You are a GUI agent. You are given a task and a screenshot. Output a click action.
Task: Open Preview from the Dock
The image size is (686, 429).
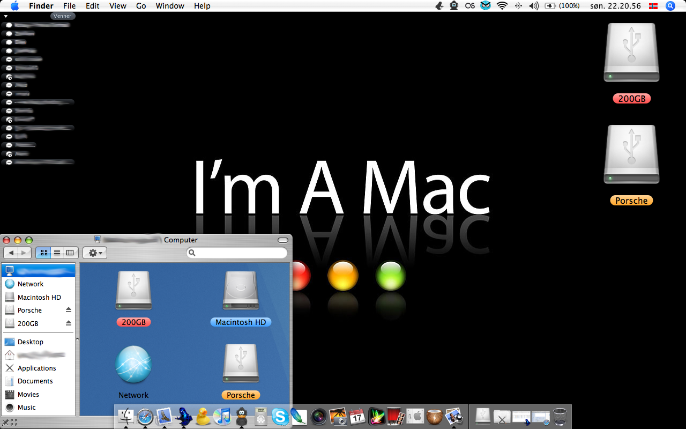point(454,417)
